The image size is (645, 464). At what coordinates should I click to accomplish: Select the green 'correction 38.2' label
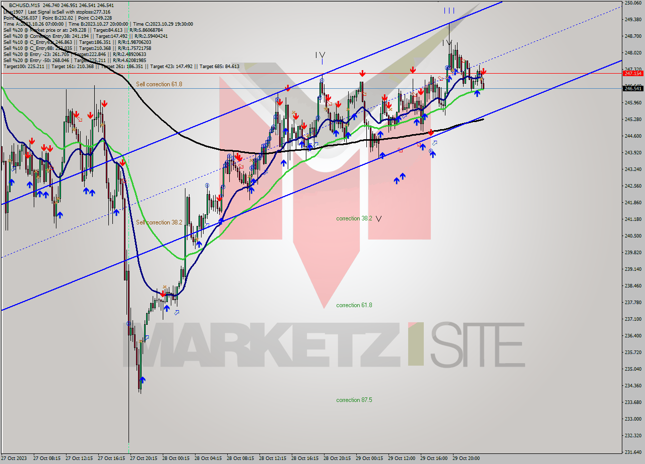click(354, 218)
